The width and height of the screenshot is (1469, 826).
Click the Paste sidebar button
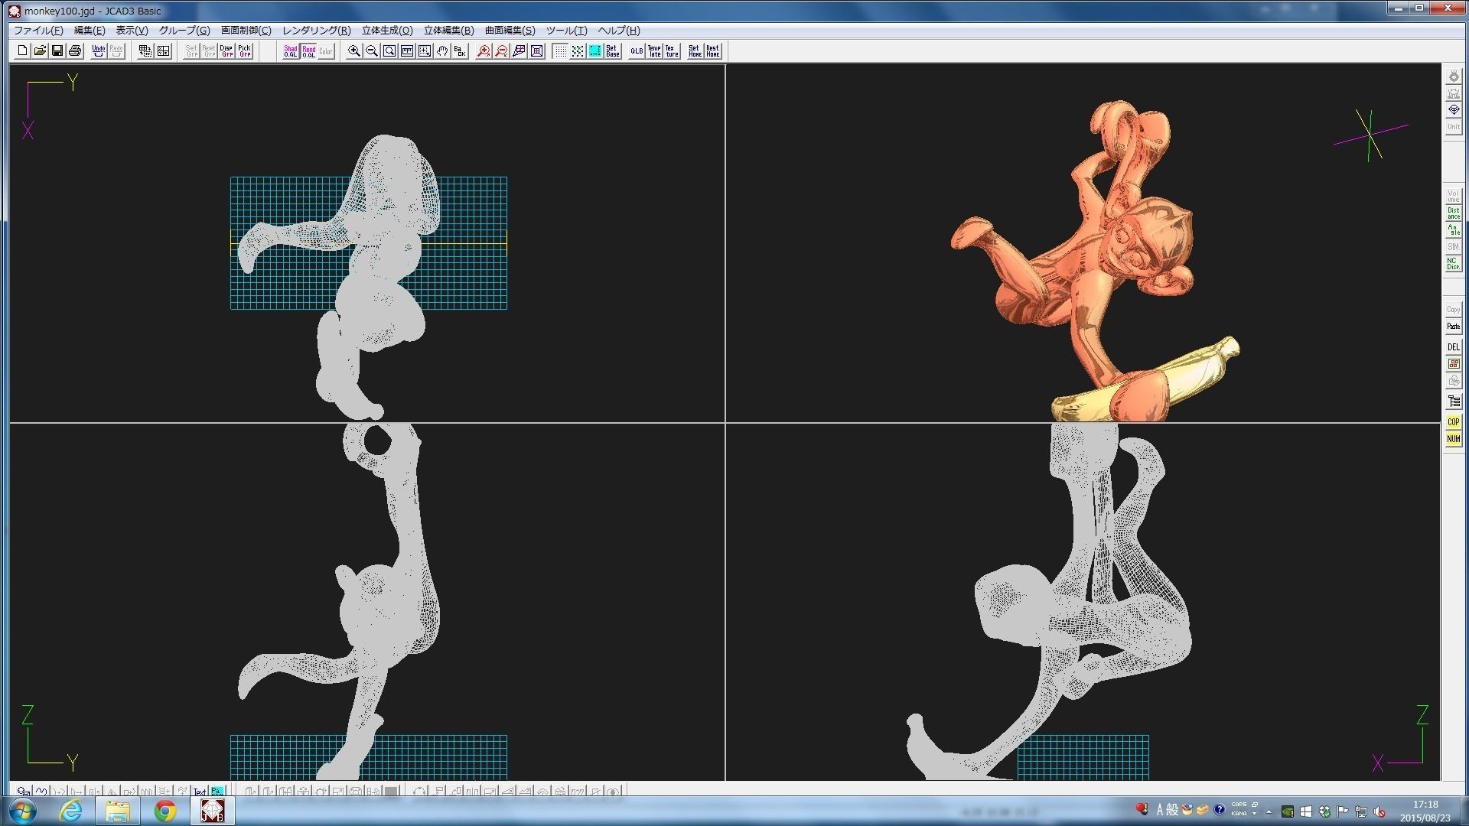click(x=1453, y=327)
